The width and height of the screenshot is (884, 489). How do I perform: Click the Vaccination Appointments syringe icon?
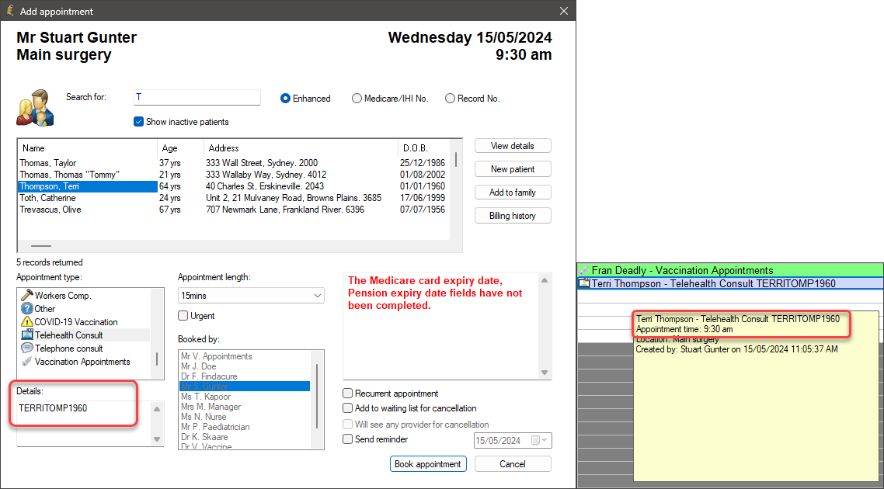(x=26, y=362)
